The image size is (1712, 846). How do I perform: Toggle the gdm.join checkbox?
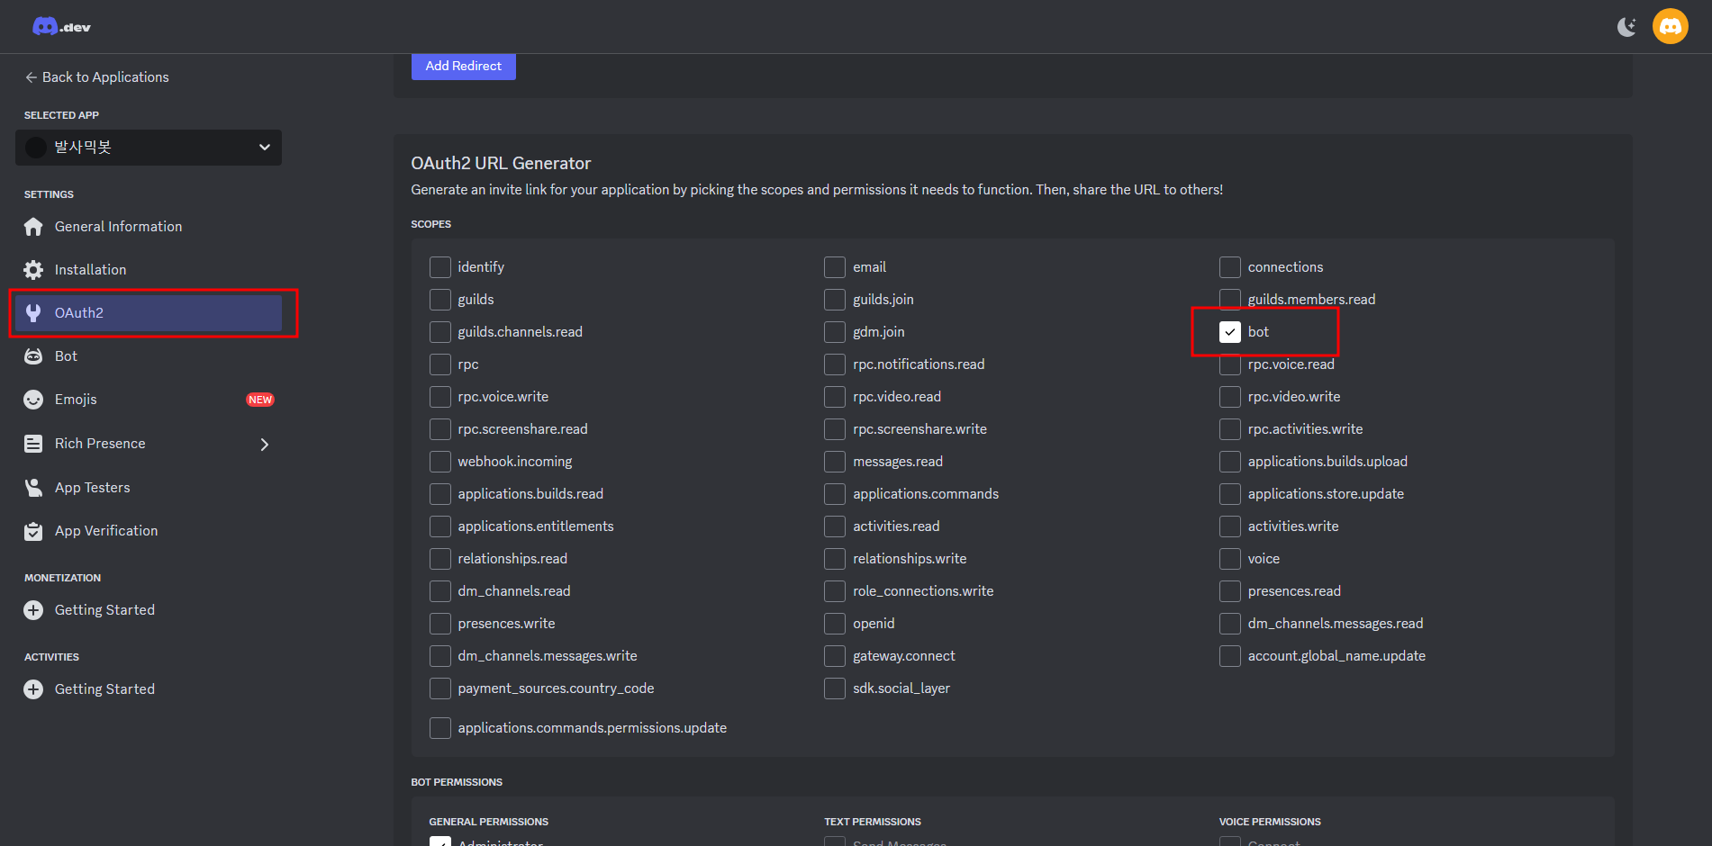coord(835,332)
